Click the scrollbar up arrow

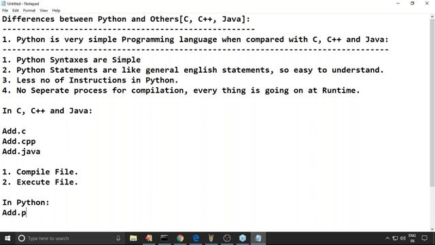pos(432,17)
